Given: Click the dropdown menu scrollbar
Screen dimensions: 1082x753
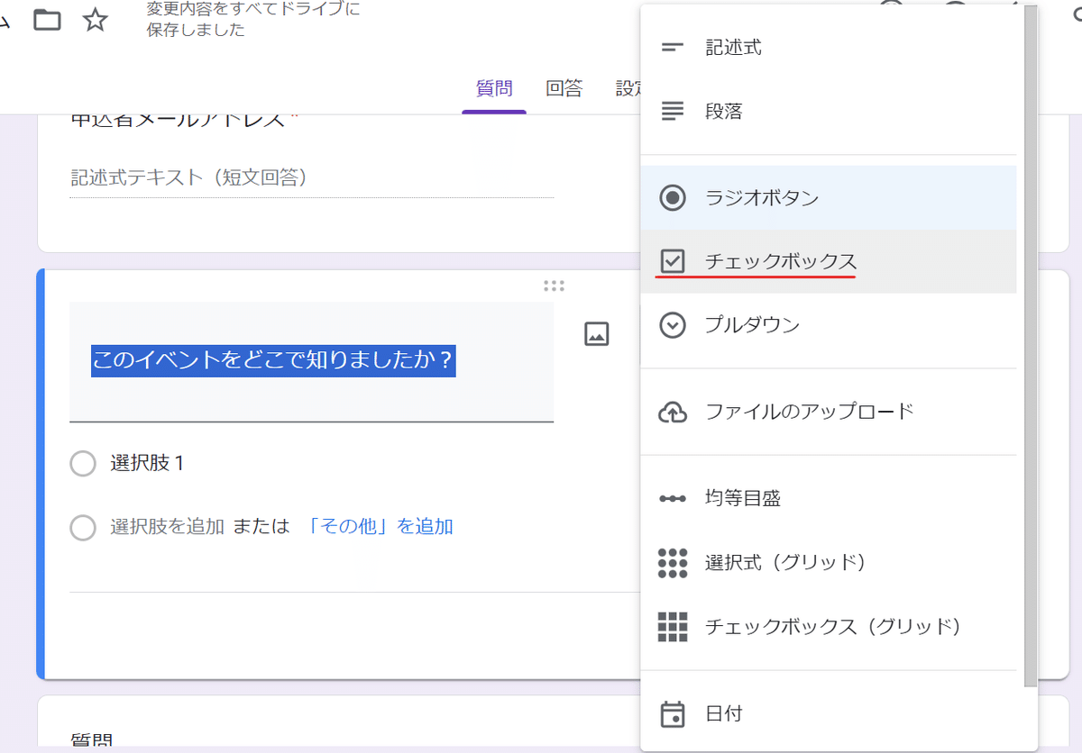Looking at the screenshot, I should coord(1031,347).
